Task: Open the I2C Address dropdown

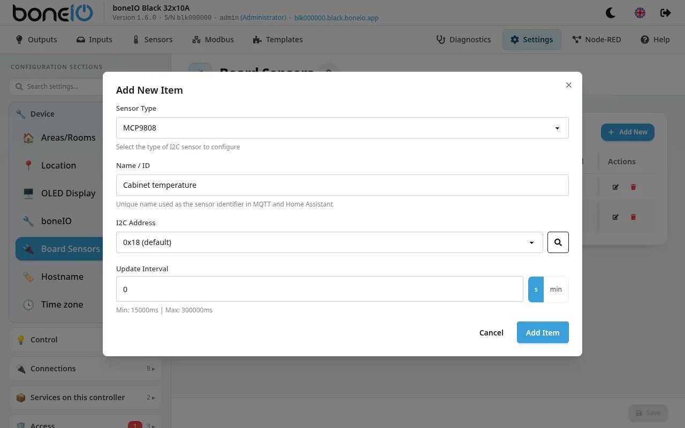Action: point(329,242)
